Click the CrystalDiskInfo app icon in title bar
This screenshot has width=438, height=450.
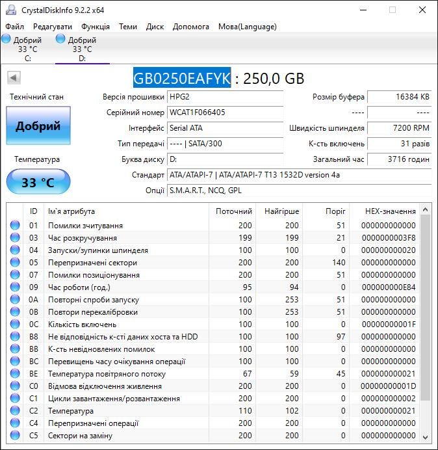coord(12,10)
